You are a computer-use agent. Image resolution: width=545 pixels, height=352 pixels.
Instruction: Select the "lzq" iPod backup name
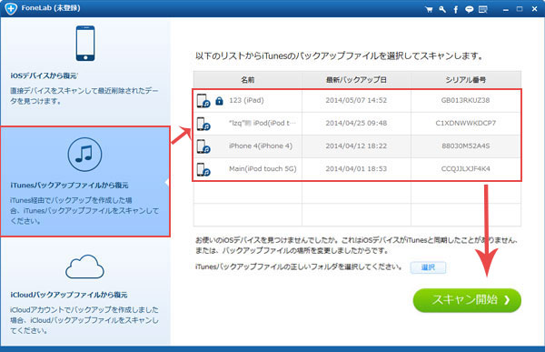(263, 123)
